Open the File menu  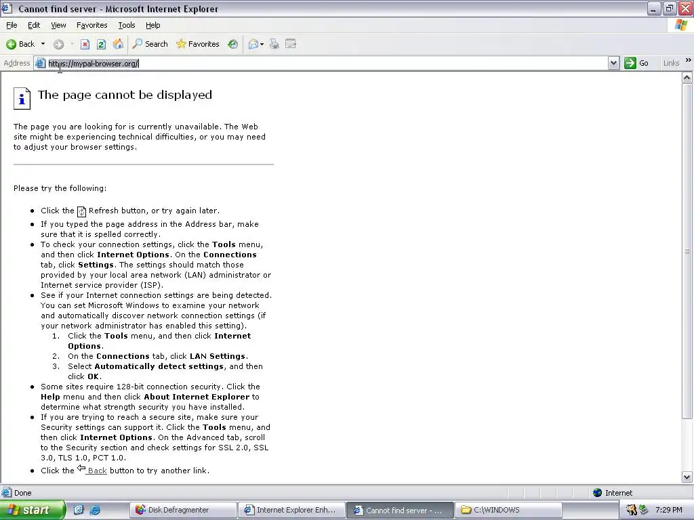pyautogui.click(x=12, y=25)
